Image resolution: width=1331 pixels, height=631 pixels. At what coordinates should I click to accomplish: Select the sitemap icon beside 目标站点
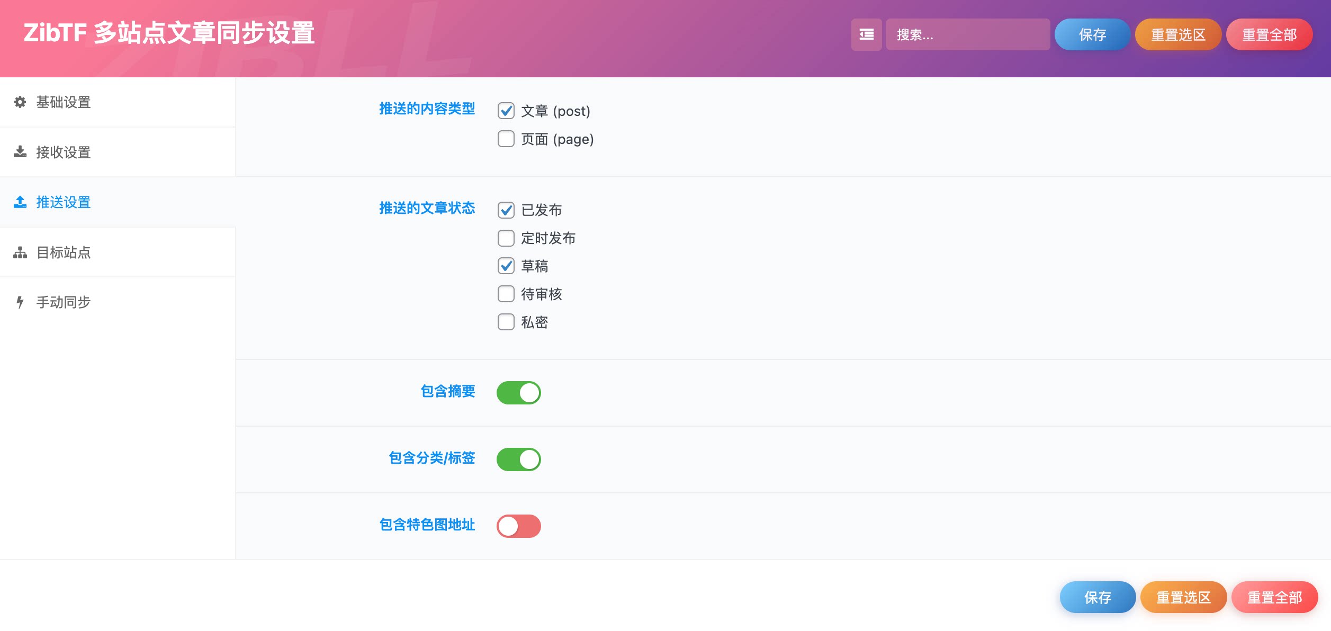pyautogui.click(x=20, y=252)
